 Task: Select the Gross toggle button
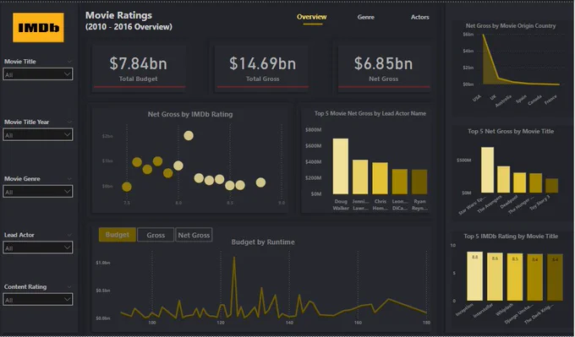point(156,235)
